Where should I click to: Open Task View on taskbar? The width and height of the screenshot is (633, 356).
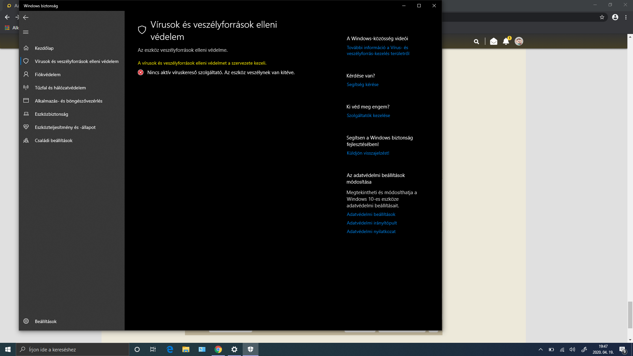point(153,349)
